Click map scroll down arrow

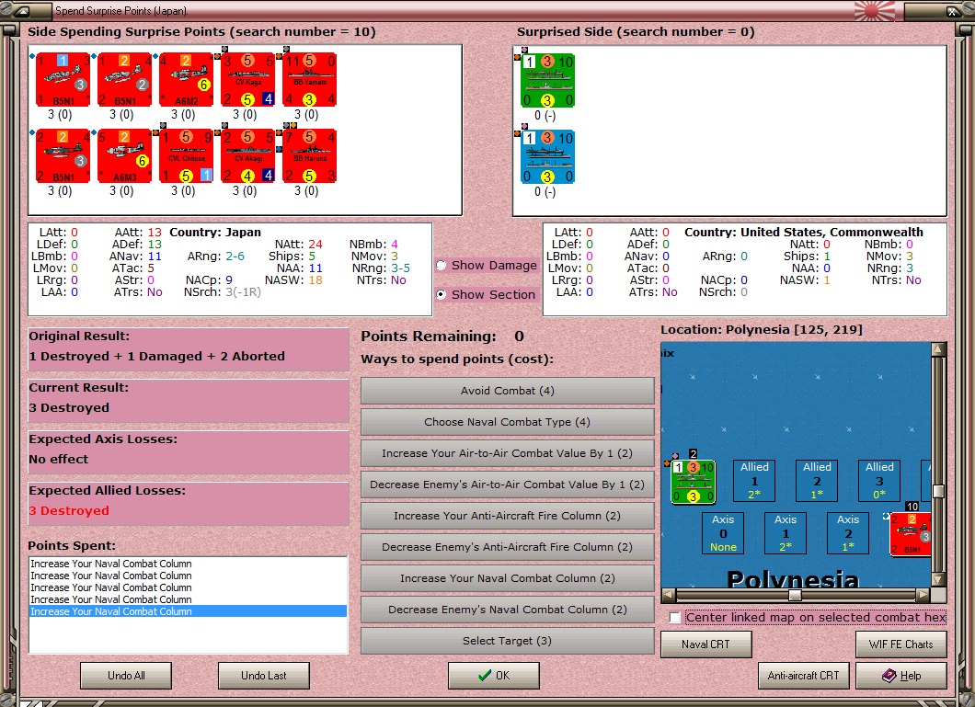938,579
